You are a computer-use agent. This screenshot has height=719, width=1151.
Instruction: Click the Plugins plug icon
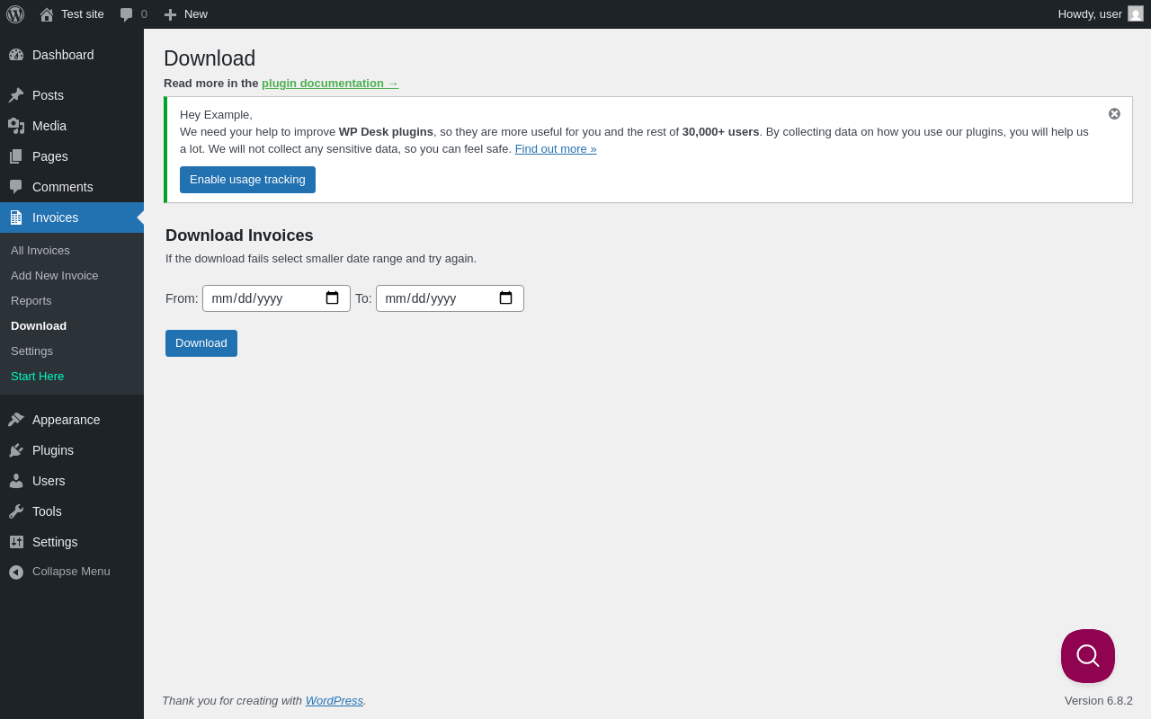[x=16, y=450]
